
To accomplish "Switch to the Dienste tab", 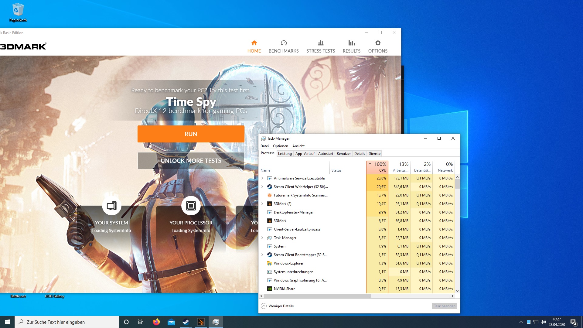I will (x=374, y=154).
